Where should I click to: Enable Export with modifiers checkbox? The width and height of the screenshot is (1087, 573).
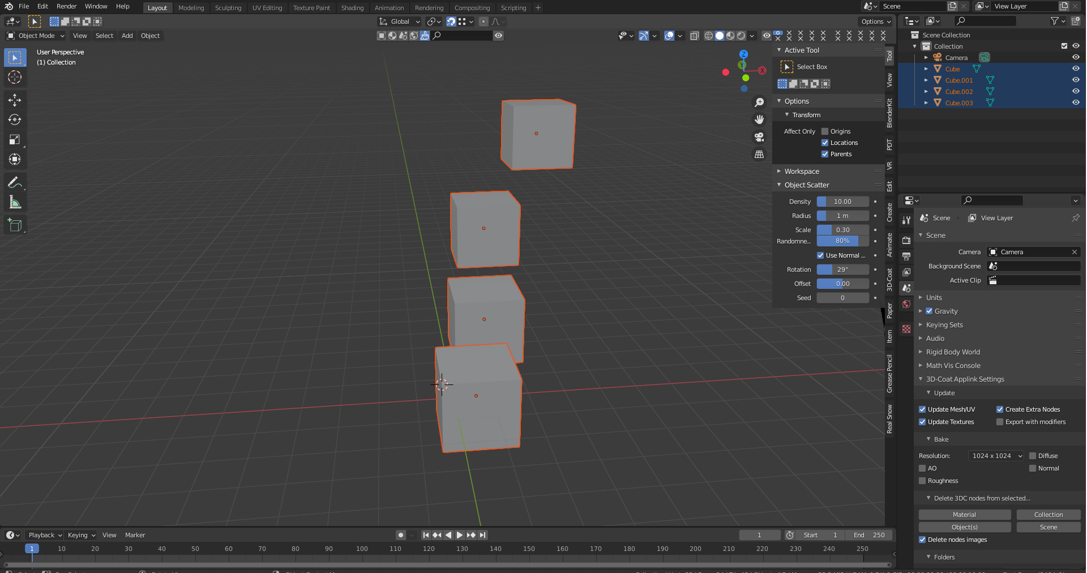click(1000, 422)
